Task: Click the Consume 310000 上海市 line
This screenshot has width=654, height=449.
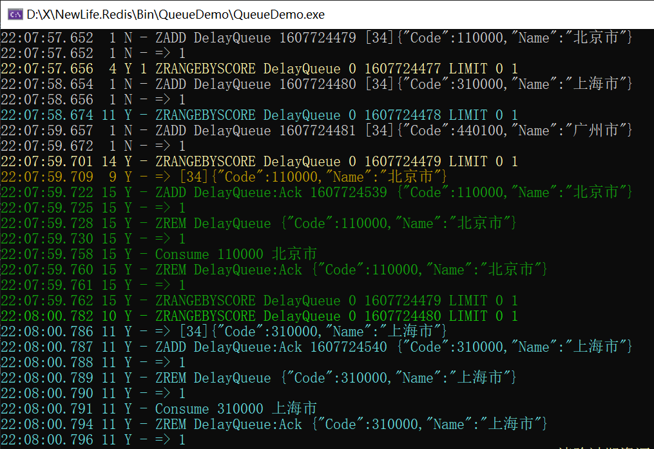Action: click(159, 409)
